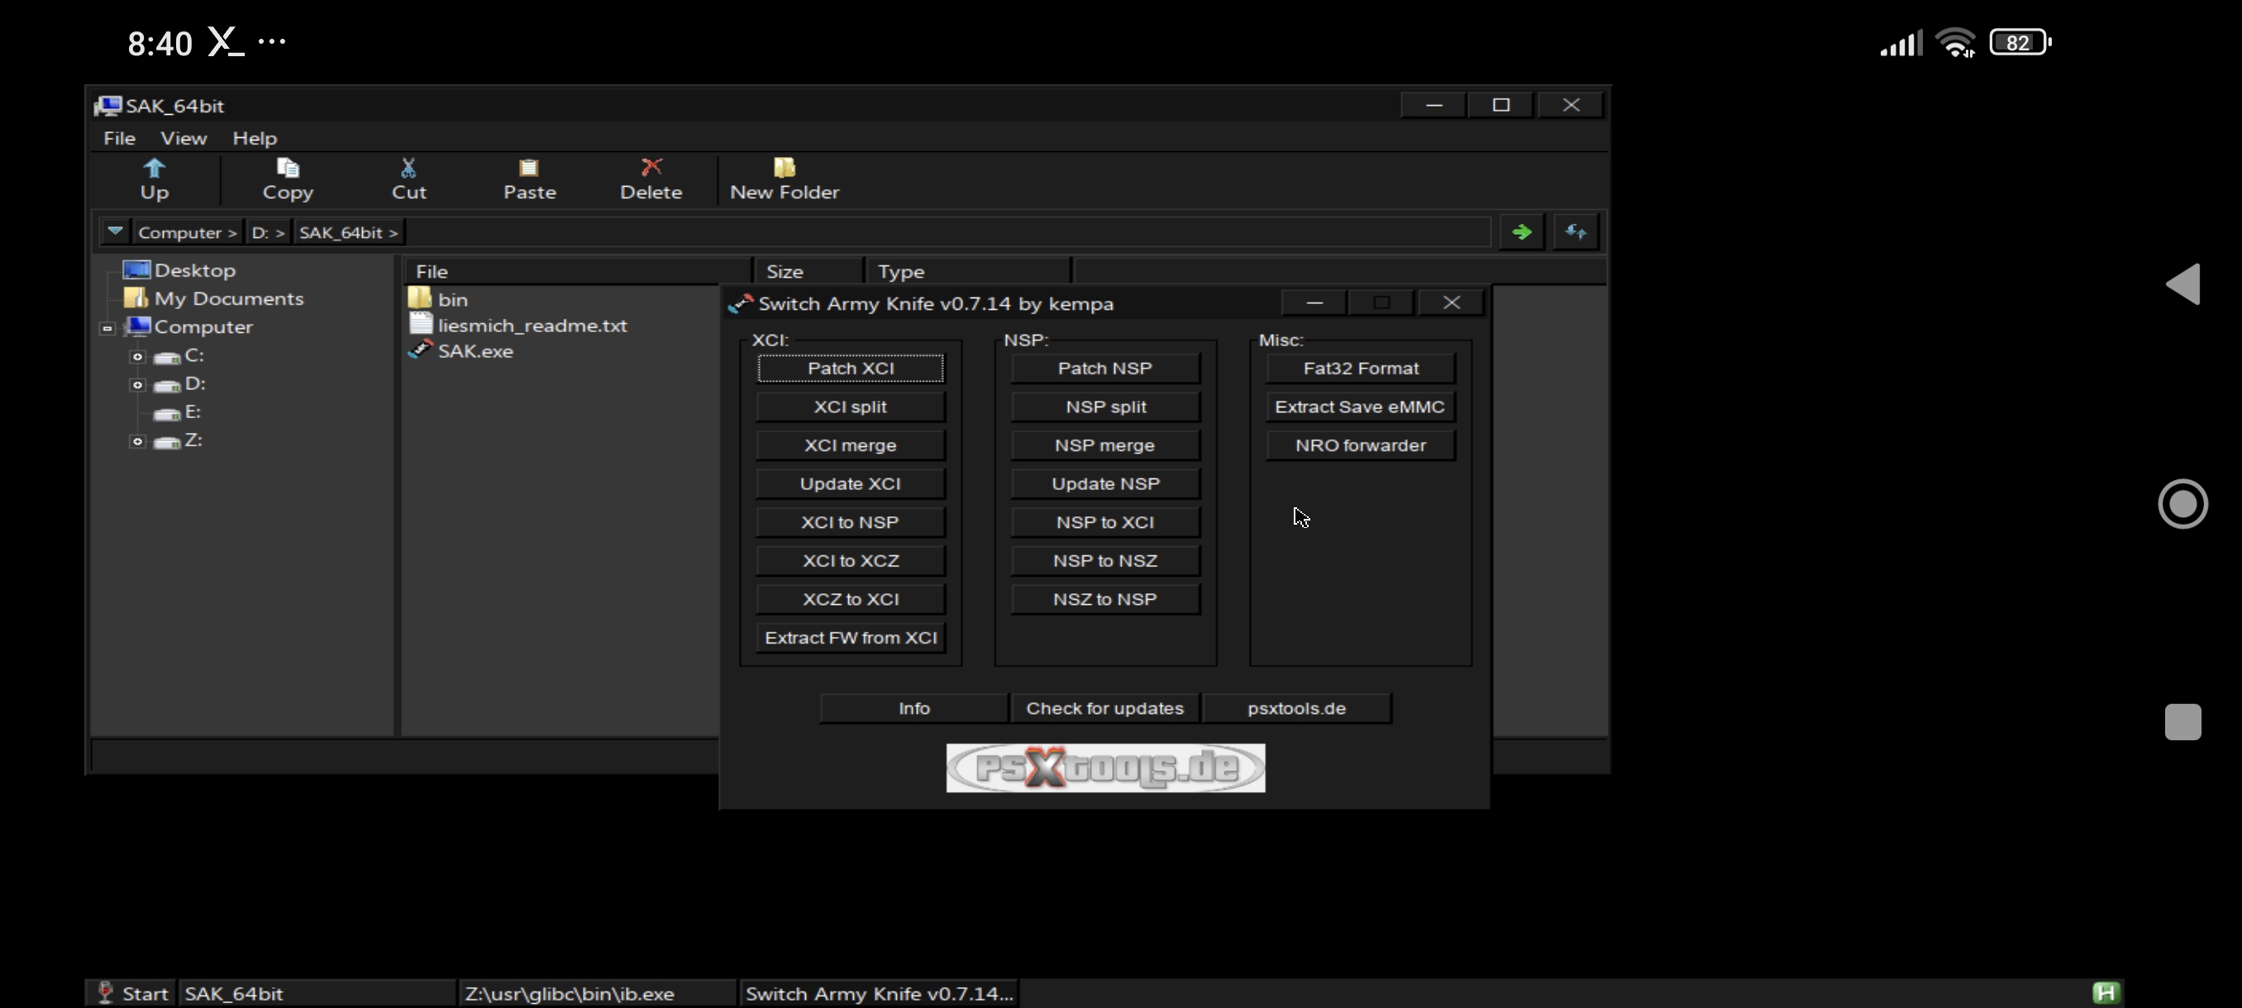2242x1008 pixels.
Task: Click the D: breadcrumb segment
Action: [x=268, y=232]
